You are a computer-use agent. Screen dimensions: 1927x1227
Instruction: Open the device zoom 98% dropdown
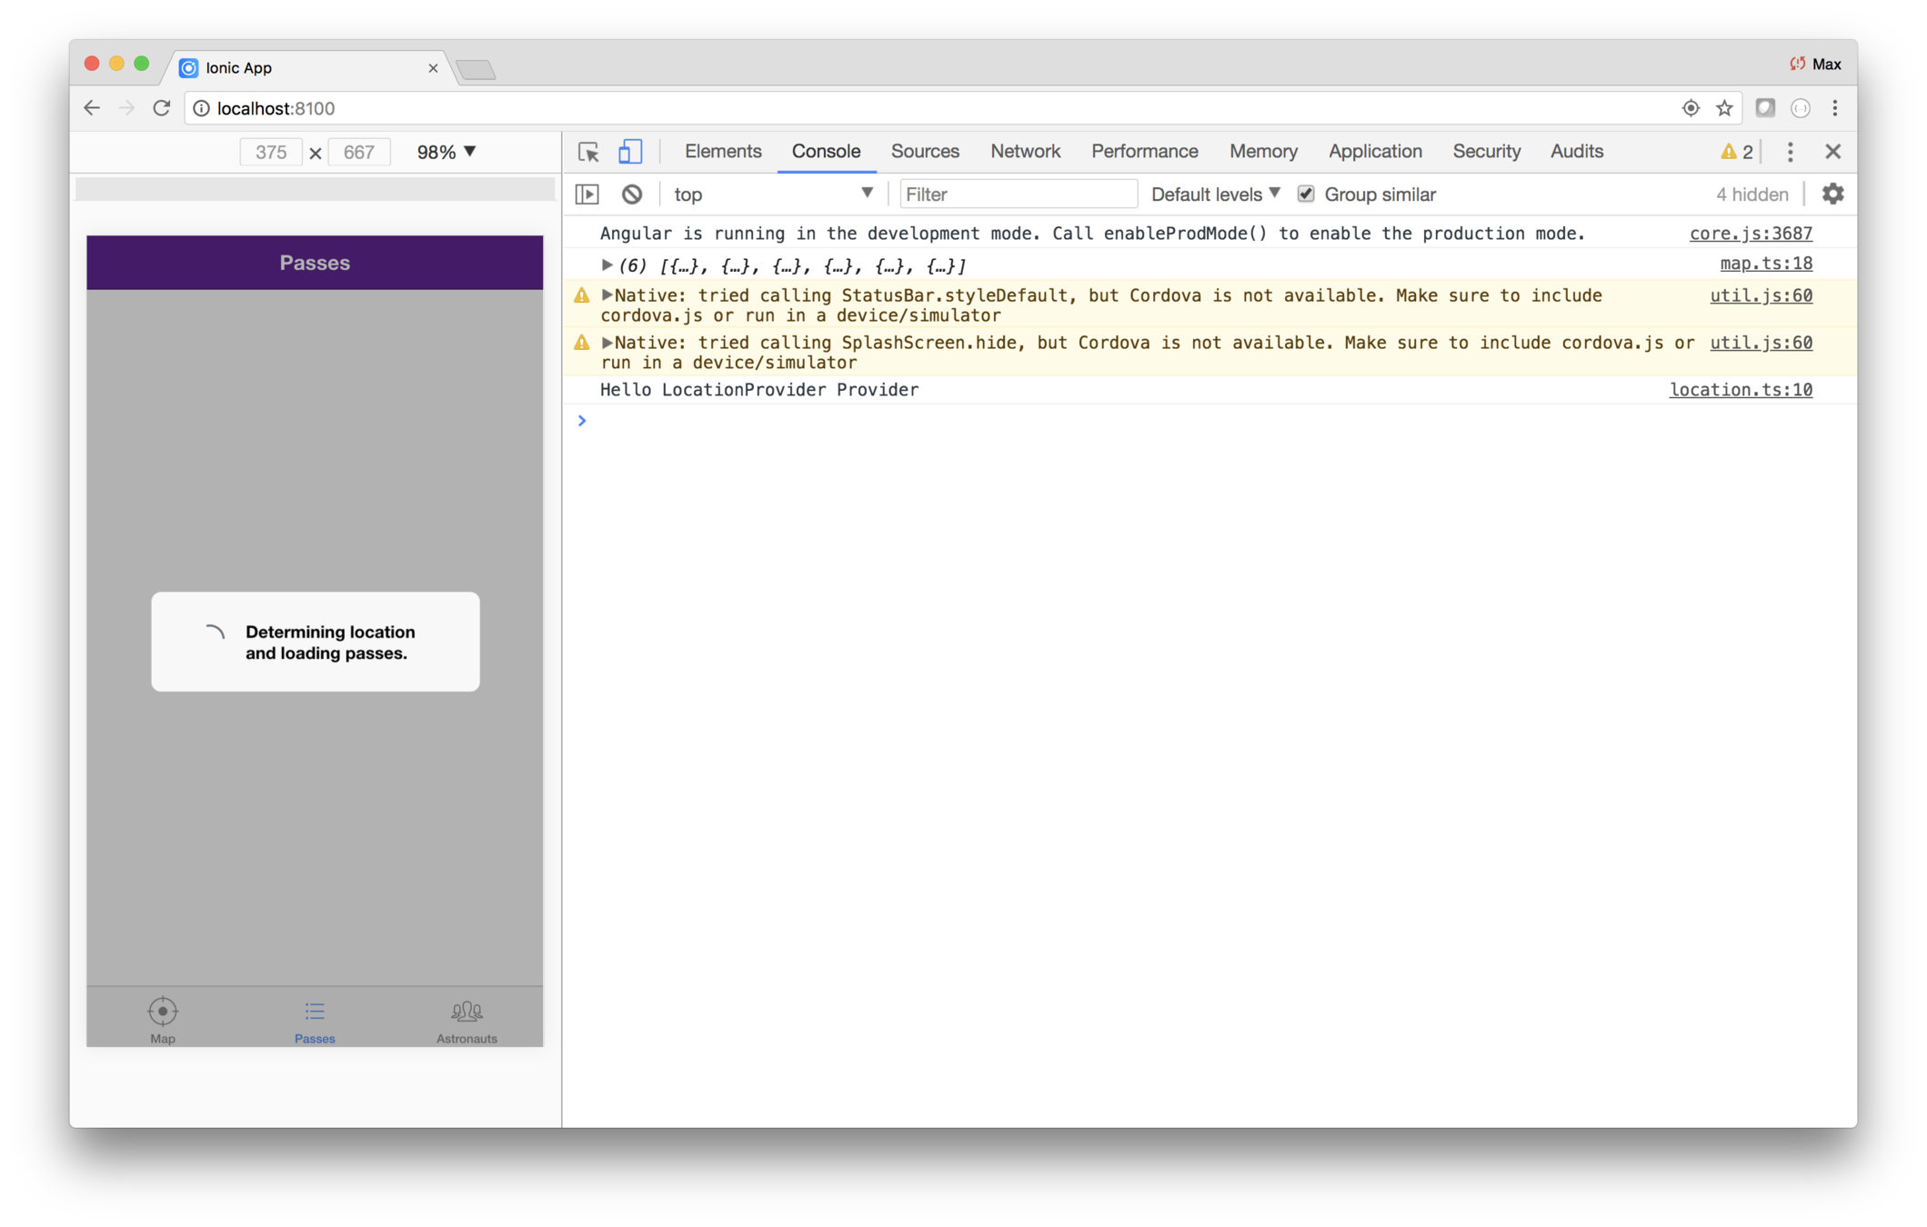(446, 152)
